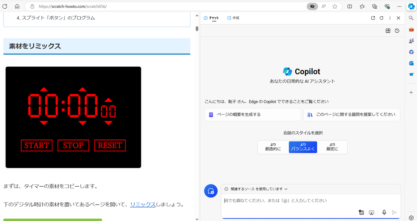Viewport: 417px width, 221px height.
Task: Add a screenshot to Copilot message
Action: [371, 212]
